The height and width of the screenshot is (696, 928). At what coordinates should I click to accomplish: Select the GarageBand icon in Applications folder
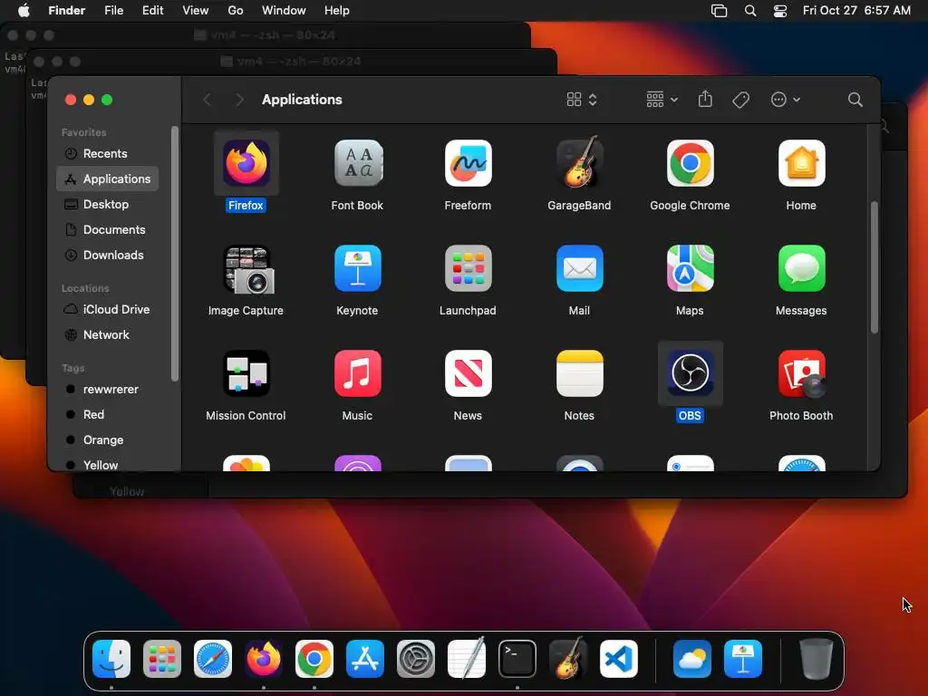(x=579, y=161)
